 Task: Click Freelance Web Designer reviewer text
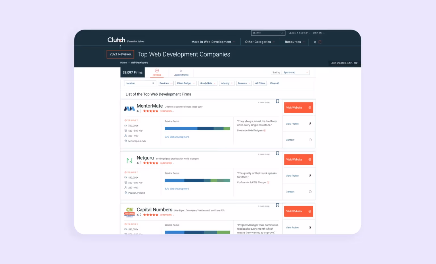(250, 131)
